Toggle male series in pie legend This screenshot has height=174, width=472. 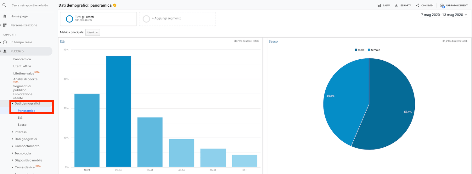[x=359, y=50]
